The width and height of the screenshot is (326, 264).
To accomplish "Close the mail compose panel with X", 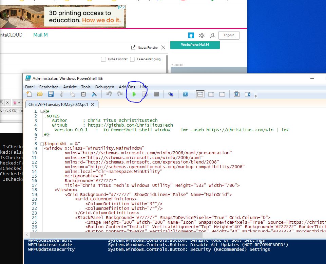I will click(163, 47).
